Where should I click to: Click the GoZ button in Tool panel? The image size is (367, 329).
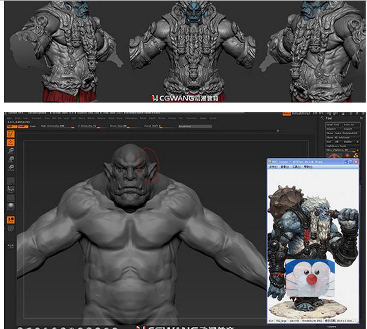click(329, 142)
